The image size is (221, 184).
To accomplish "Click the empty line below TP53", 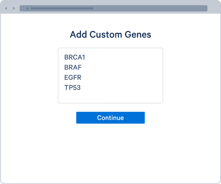I will pyautogui.click(x=110, y=97).
